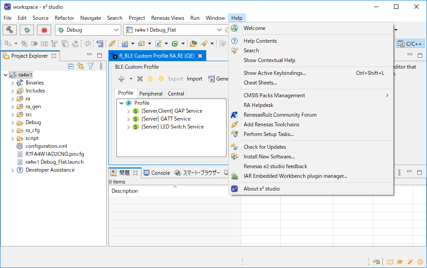The width and height of the screenshot is (427, 268).
Task: Open dropdown arrow beside the Add plus icon
Action: pos(131,79)
